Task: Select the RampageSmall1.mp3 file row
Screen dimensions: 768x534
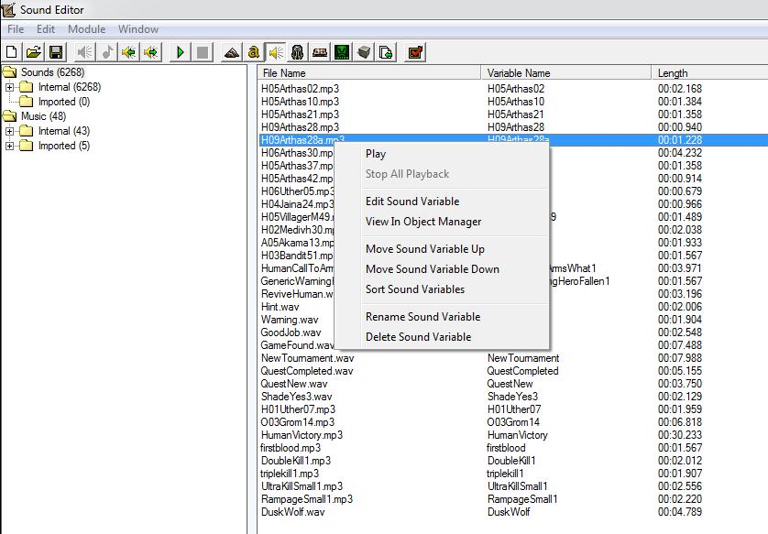Action: 513,499
